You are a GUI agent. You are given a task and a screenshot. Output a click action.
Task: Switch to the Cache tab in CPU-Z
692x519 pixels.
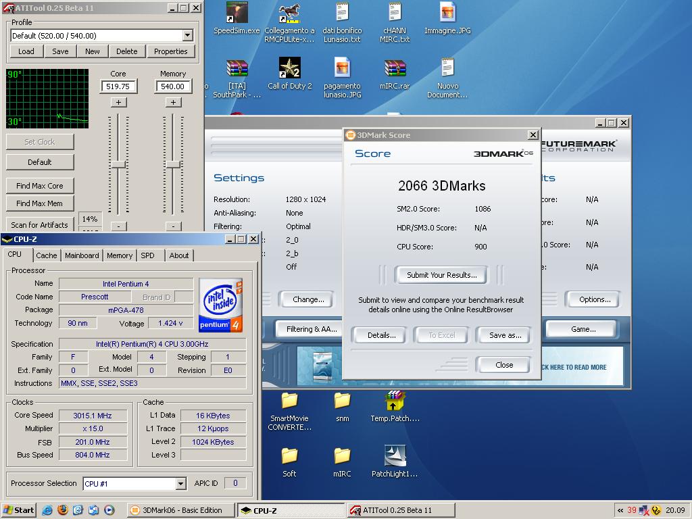point(47,255)
